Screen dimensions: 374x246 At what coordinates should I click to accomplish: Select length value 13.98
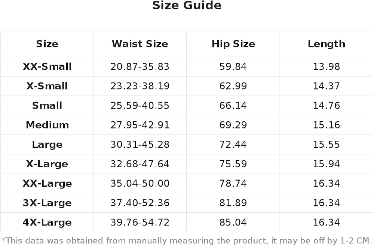tap(326, 66)
